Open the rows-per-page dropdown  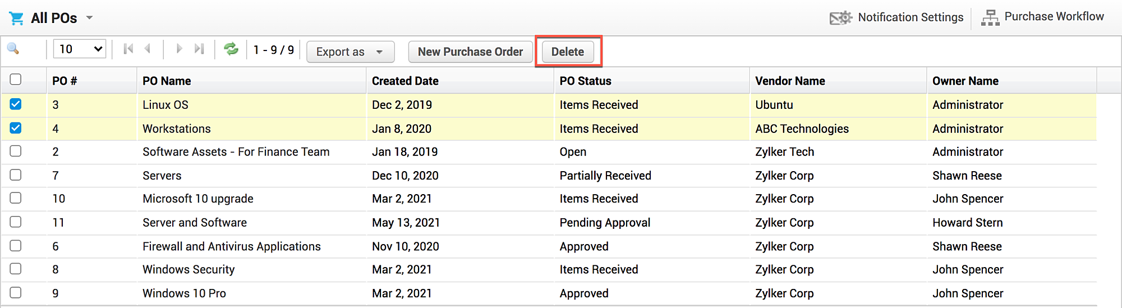pos(80,49)
